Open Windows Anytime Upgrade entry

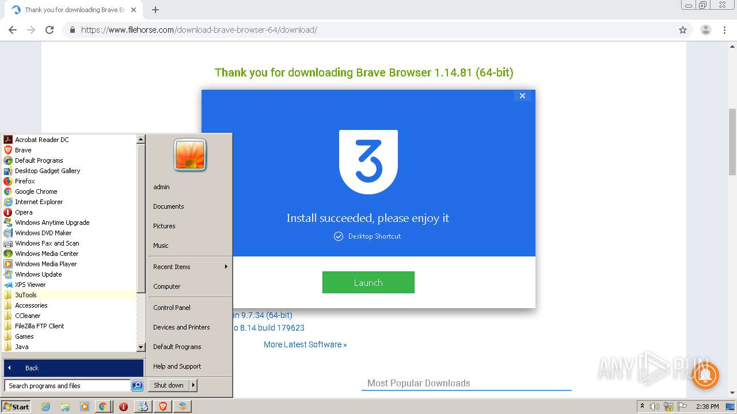69,223
